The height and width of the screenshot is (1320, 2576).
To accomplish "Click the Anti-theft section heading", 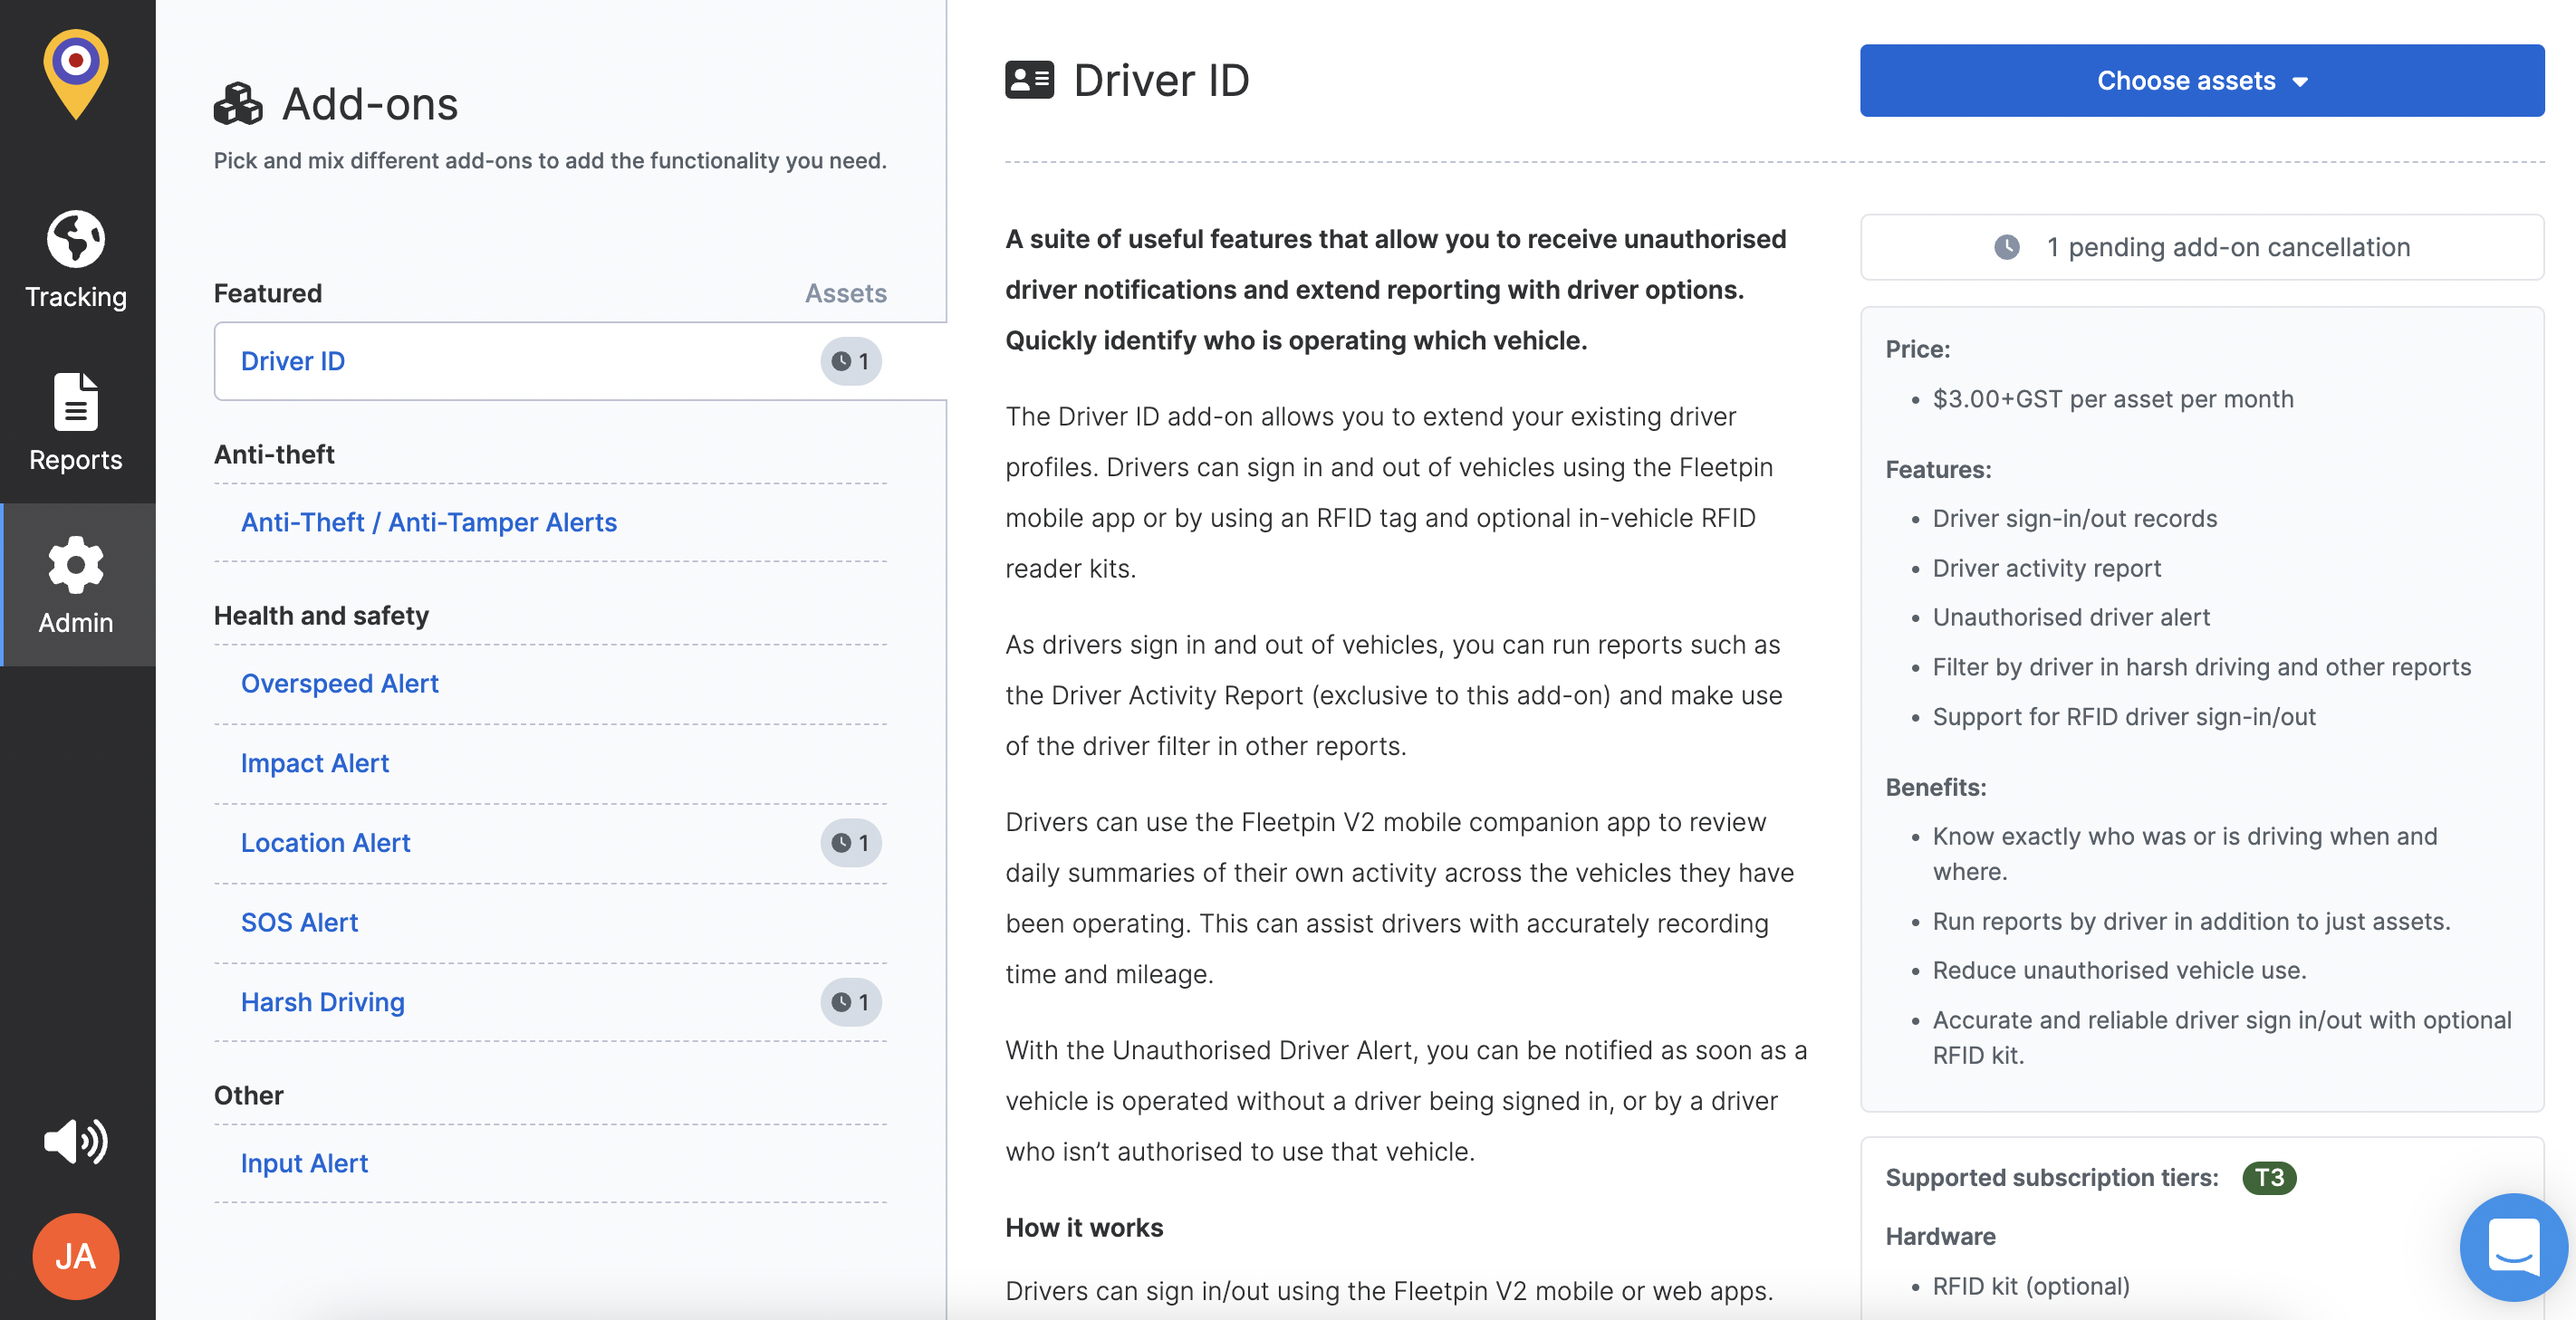I will [274, 454].
